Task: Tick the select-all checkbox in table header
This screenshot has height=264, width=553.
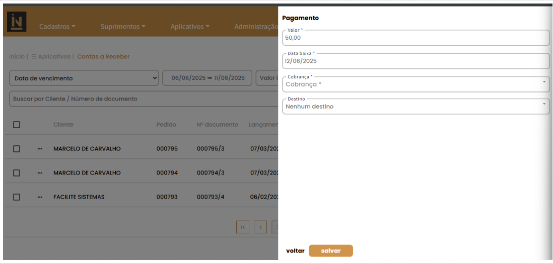Action: coord(17,125)
